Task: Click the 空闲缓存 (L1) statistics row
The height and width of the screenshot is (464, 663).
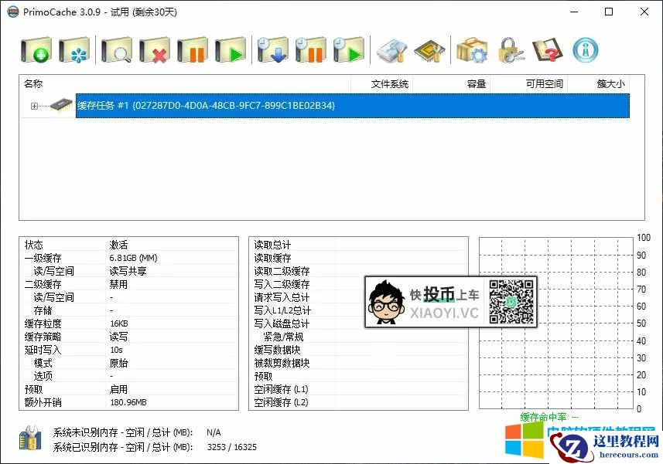Action: pos(358,389)
